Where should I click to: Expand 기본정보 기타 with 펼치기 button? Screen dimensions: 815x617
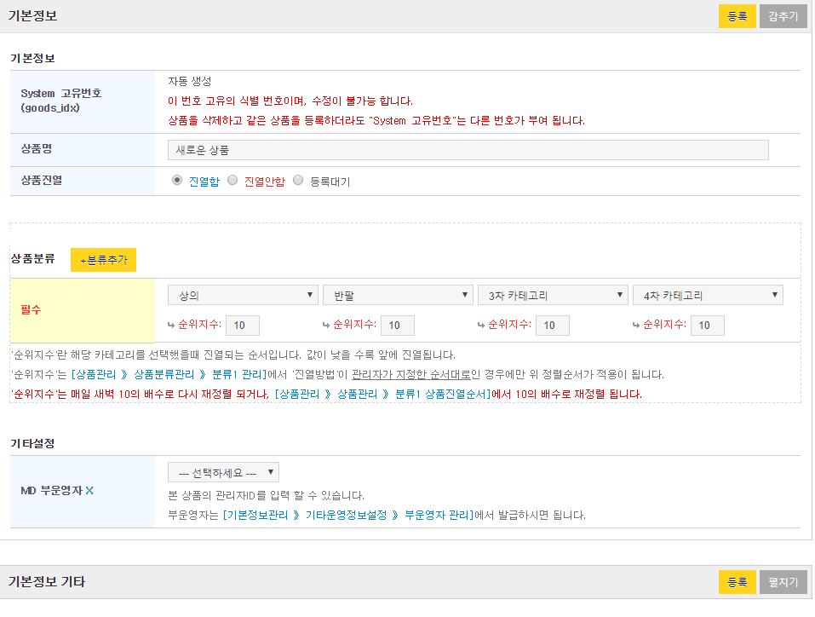pyautogui.click(x=783, y=581)
